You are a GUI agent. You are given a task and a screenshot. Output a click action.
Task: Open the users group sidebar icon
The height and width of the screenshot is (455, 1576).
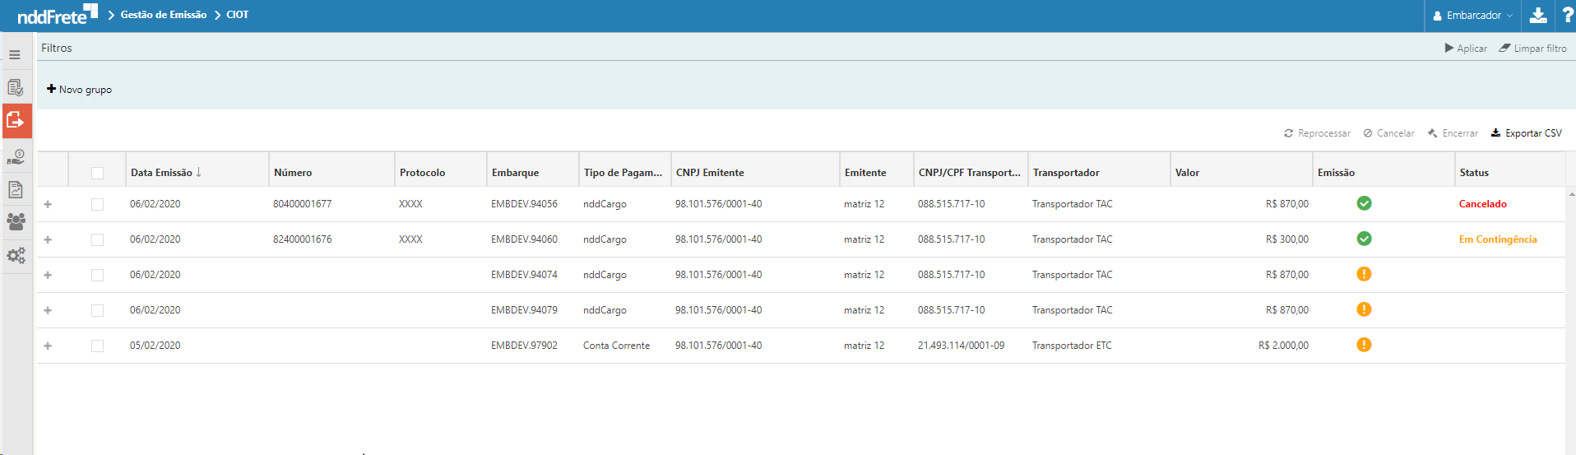[16, 221]
